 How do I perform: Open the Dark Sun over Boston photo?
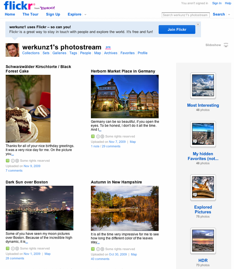39,208
